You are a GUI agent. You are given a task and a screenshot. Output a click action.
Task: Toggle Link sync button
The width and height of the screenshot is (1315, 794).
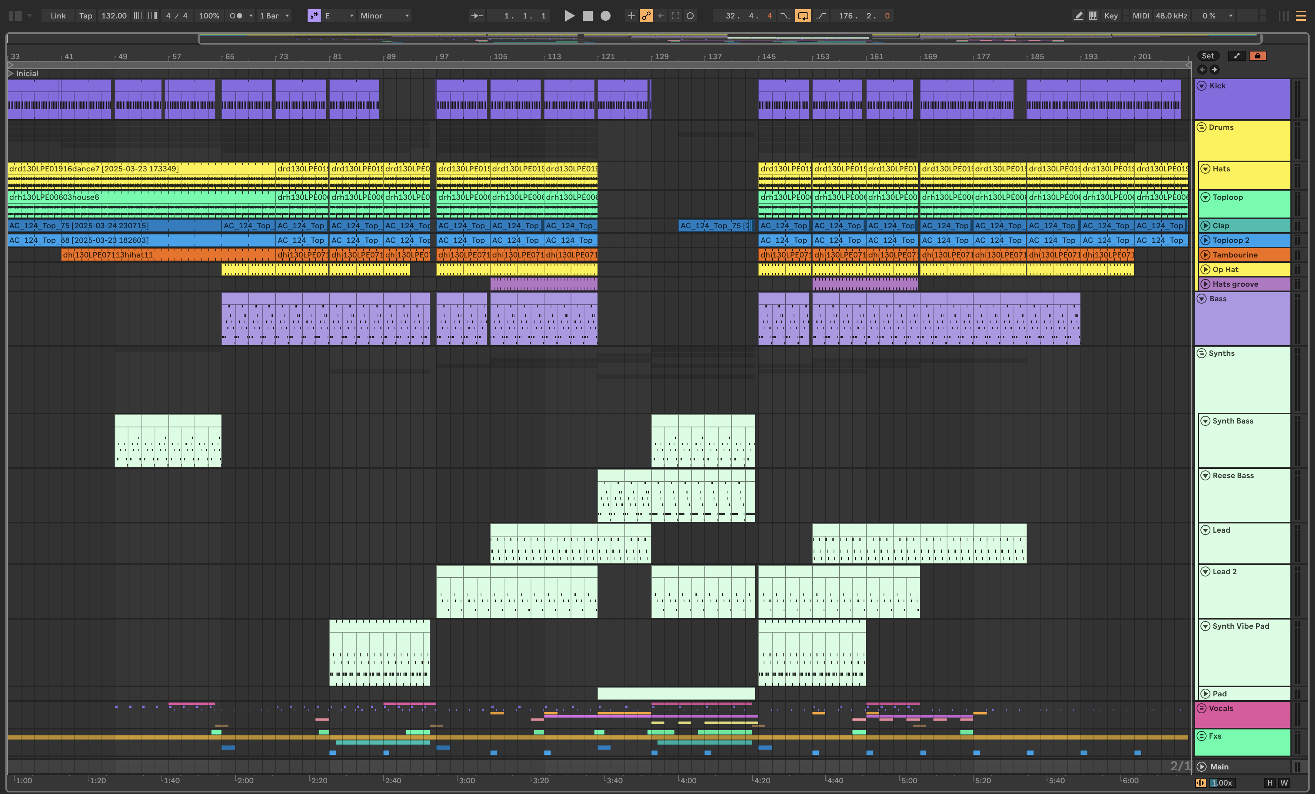(58, 16)
